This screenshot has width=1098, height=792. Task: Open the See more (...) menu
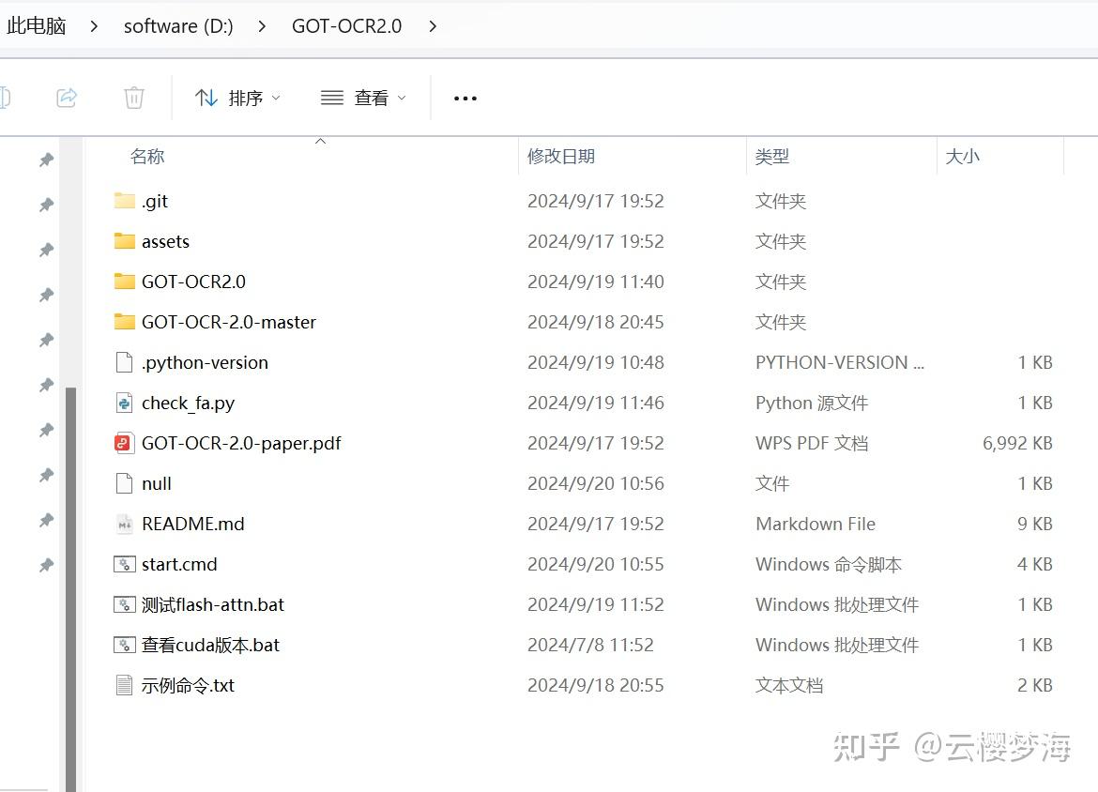(x=465, y=98)
